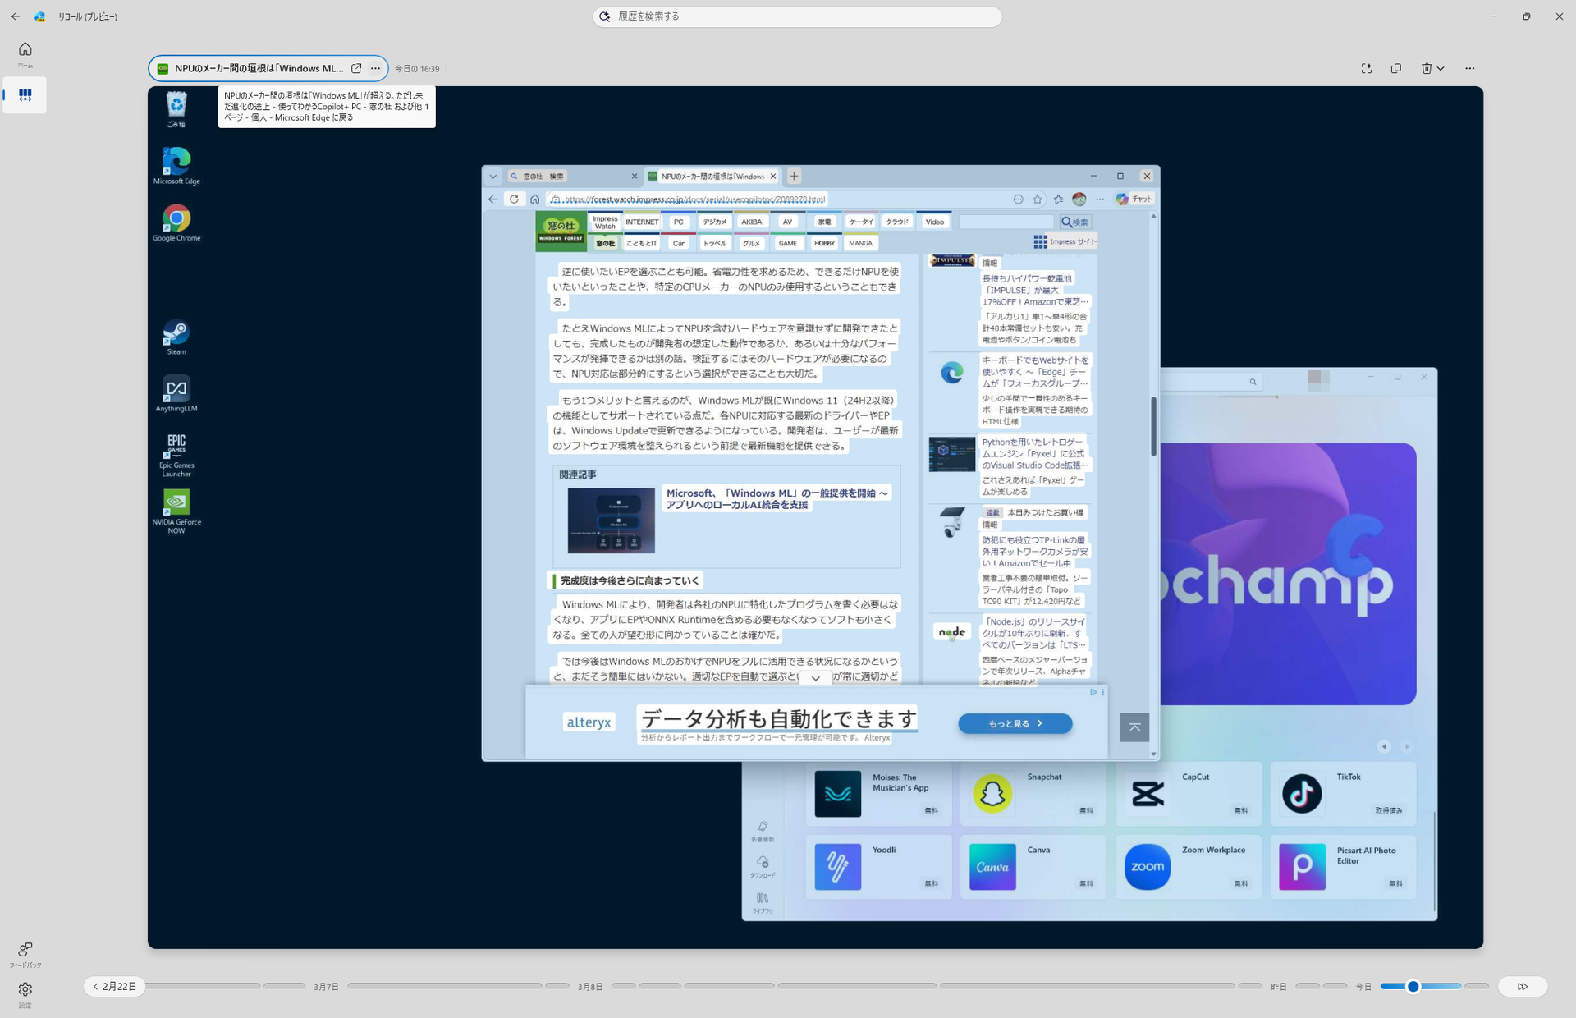Skip to the newest snapshot with fast-forward

click(x=1523, y=987)
